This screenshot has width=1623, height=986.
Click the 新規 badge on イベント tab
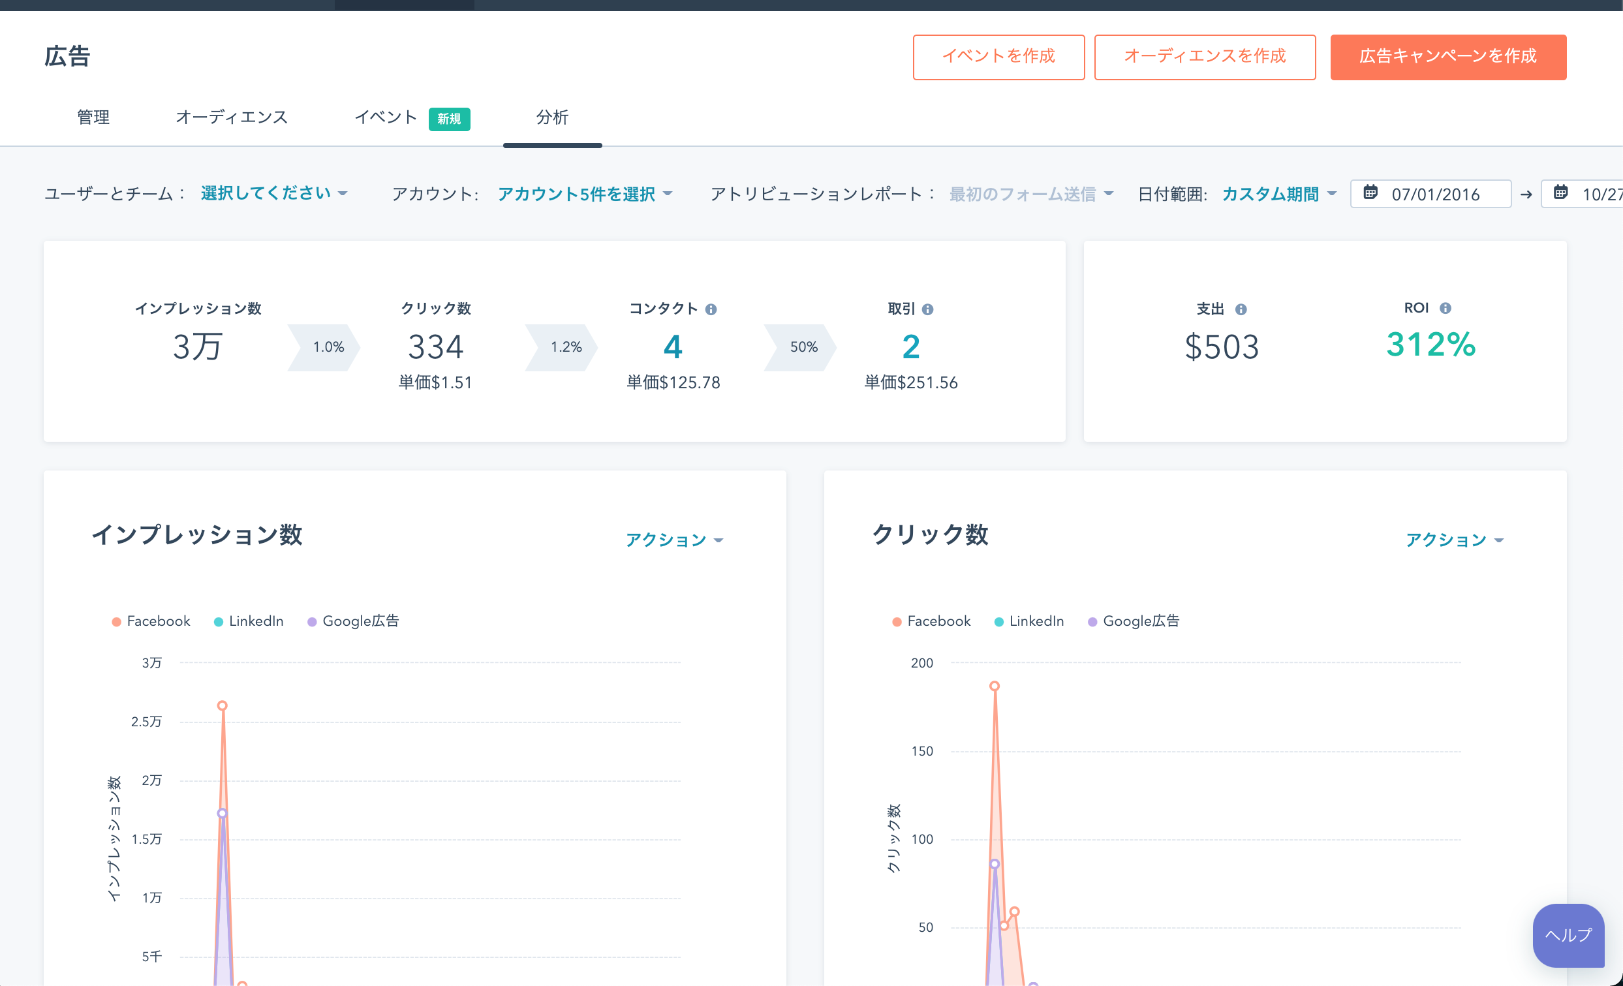click(x=449, y=119)
